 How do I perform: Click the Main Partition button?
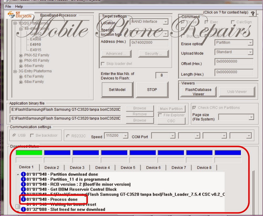171,109
